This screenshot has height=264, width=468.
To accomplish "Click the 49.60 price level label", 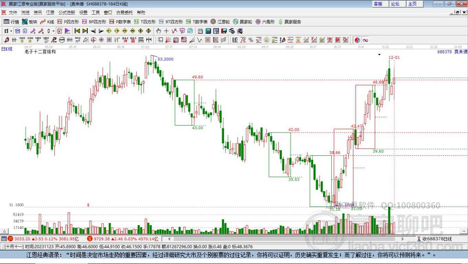I will 197,77.
